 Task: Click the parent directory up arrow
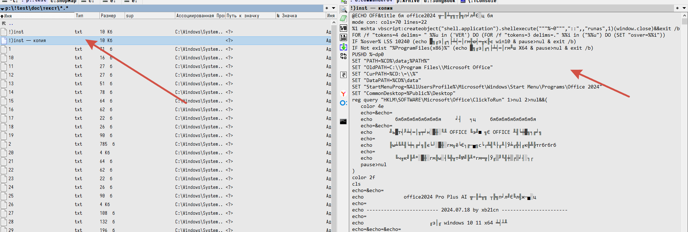(4, 23)
